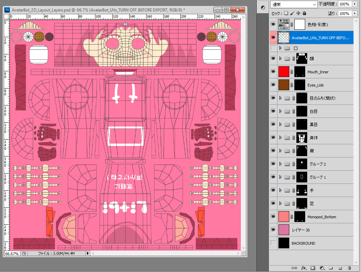Add a layer style with fx icon

[304, 268]
